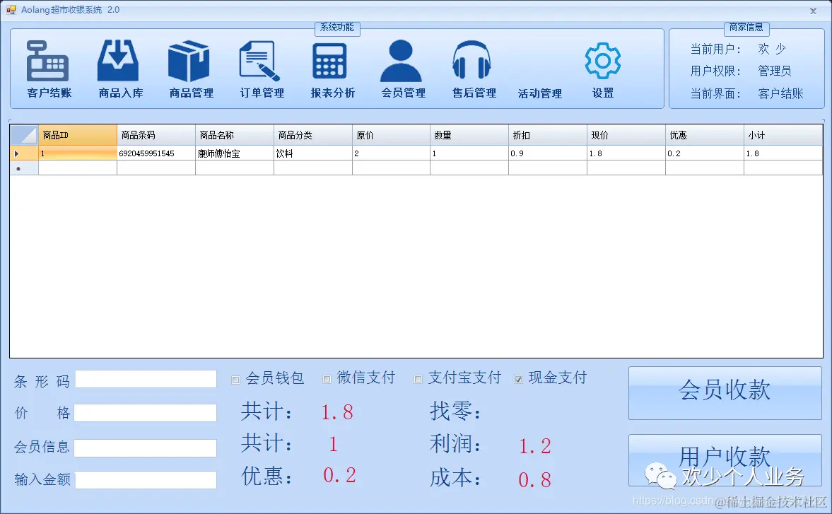Enable 支付宝支付 payment method
The width and height of the screenshot is (832, 514).
pyautogui.click(x=417, y=379)
